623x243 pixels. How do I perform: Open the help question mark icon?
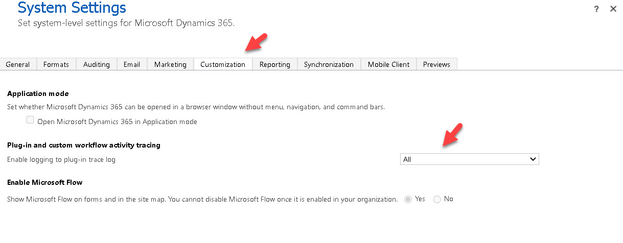pos(596,9)
